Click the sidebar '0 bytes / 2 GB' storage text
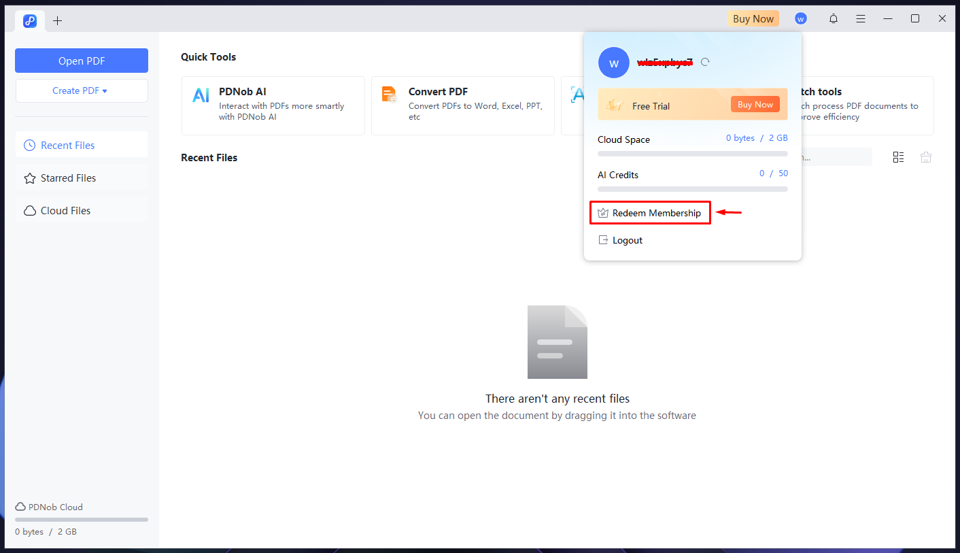Screen dimensions: 960x553 pyautogui.click(x=46, y=532)
